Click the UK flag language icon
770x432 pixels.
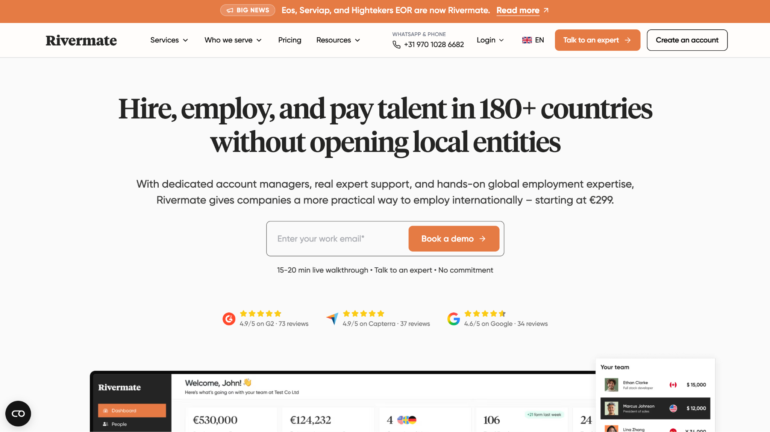pyautogui.click(x=527, y=40)
